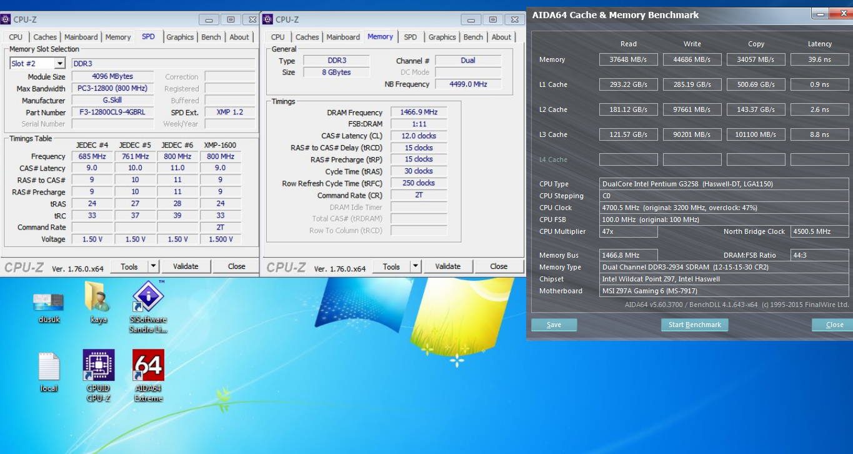Click L1 Cache Read 293.22 GB/s
Screen dimensions: 853x454
(x=628, y=84)
